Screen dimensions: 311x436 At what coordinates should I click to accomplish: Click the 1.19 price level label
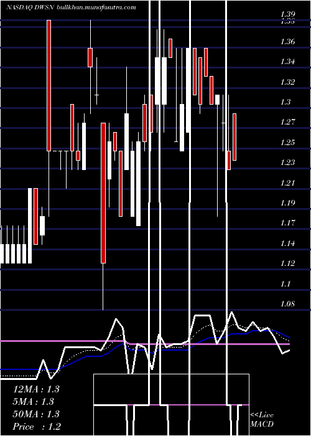click(x=287, y=202)
